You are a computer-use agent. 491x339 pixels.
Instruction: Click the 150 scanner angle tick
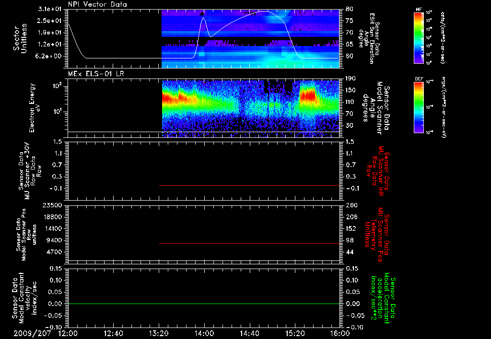(351, 90)
